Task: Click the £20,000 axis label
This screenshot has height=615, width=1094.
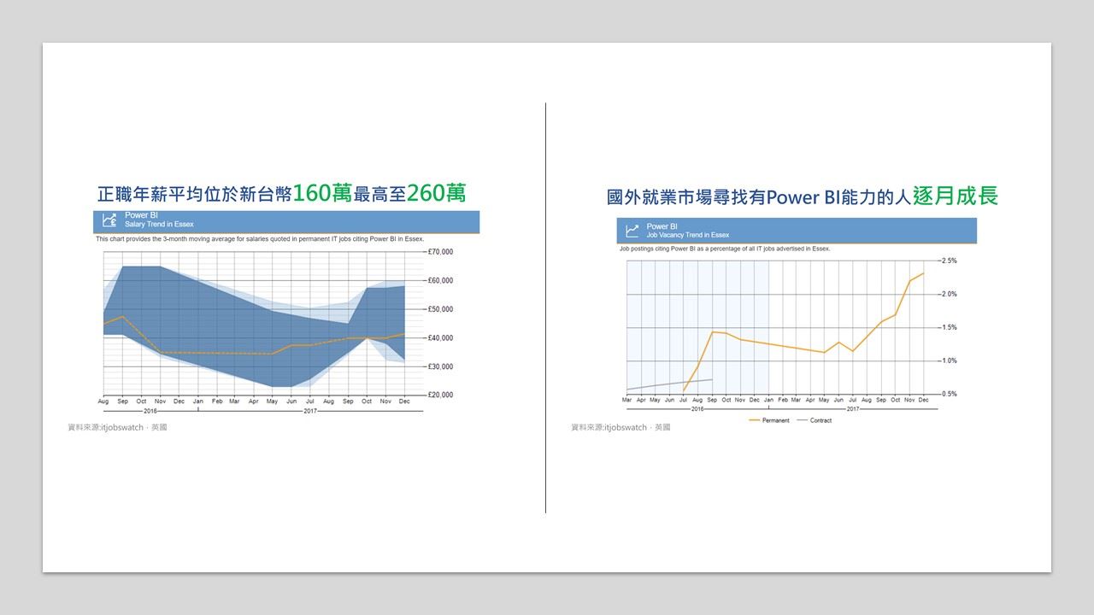Action: point(440,395)
